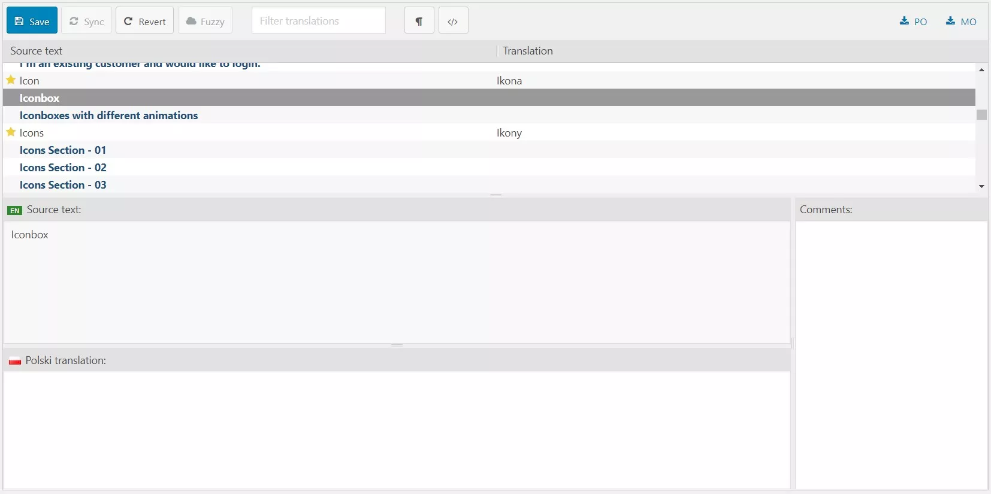Sort by Source text column header
Image resolution: width=991 pixels, height=494 pixels.
[37, 51]
